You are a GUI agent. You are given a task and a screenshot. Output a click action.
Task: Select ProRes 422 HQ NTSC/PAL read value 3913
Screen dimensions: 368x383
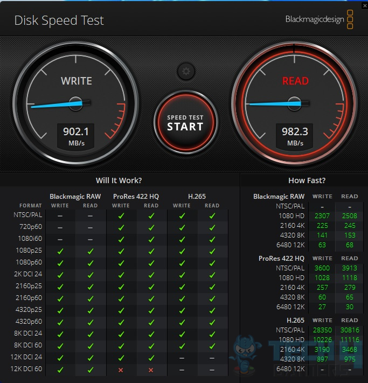click(x=350, y=268)
